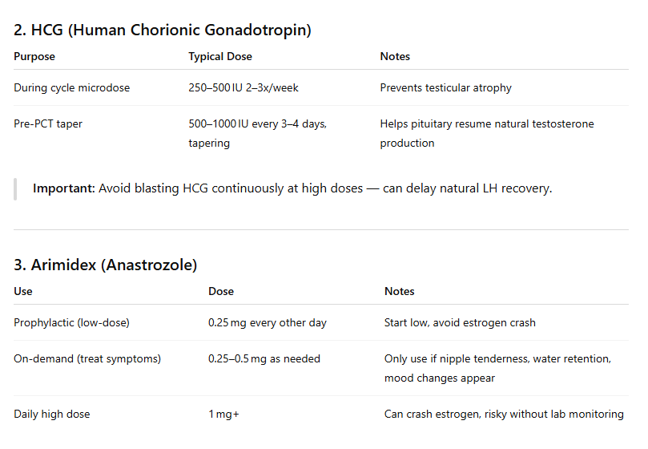Click the Notes header in HCG table
The width and height of the screenshot is (648, 449).
(x=395, y=56)
